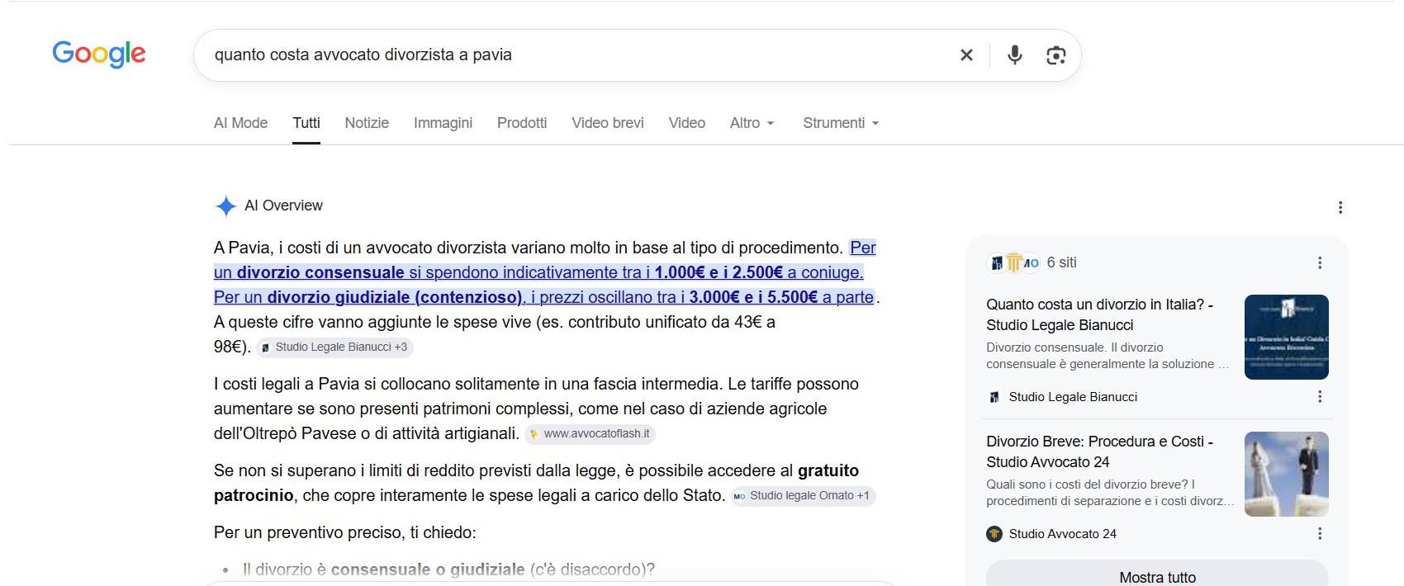Click the 'AI Overview' heading text
Viewport: 1404px width, 586px height.
[283, 206]
